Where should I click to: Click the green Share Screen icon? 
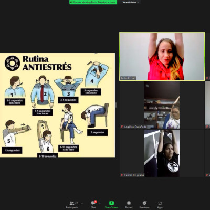[111, 203]
